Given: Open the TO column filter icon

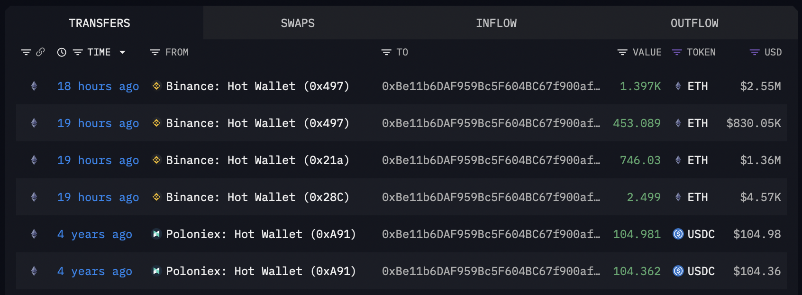Looking at the screenshot, I should point(386,52).
